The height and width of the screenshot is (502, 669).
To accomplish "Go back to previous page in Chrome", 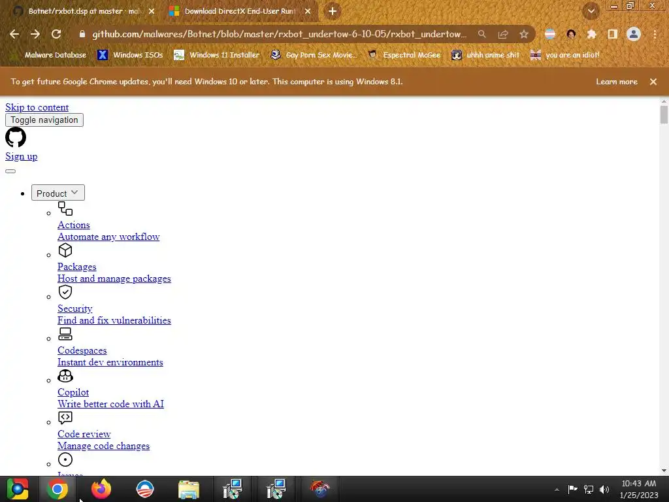I will [x=14, y=34].
